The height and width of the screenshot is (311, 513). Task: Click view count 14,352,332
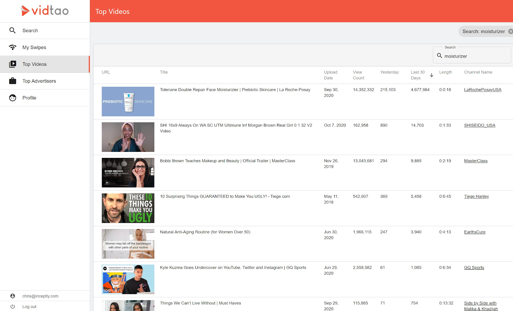[363, 90]
